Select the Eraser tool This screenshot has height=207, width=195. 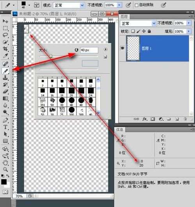[x=5, y=91]
